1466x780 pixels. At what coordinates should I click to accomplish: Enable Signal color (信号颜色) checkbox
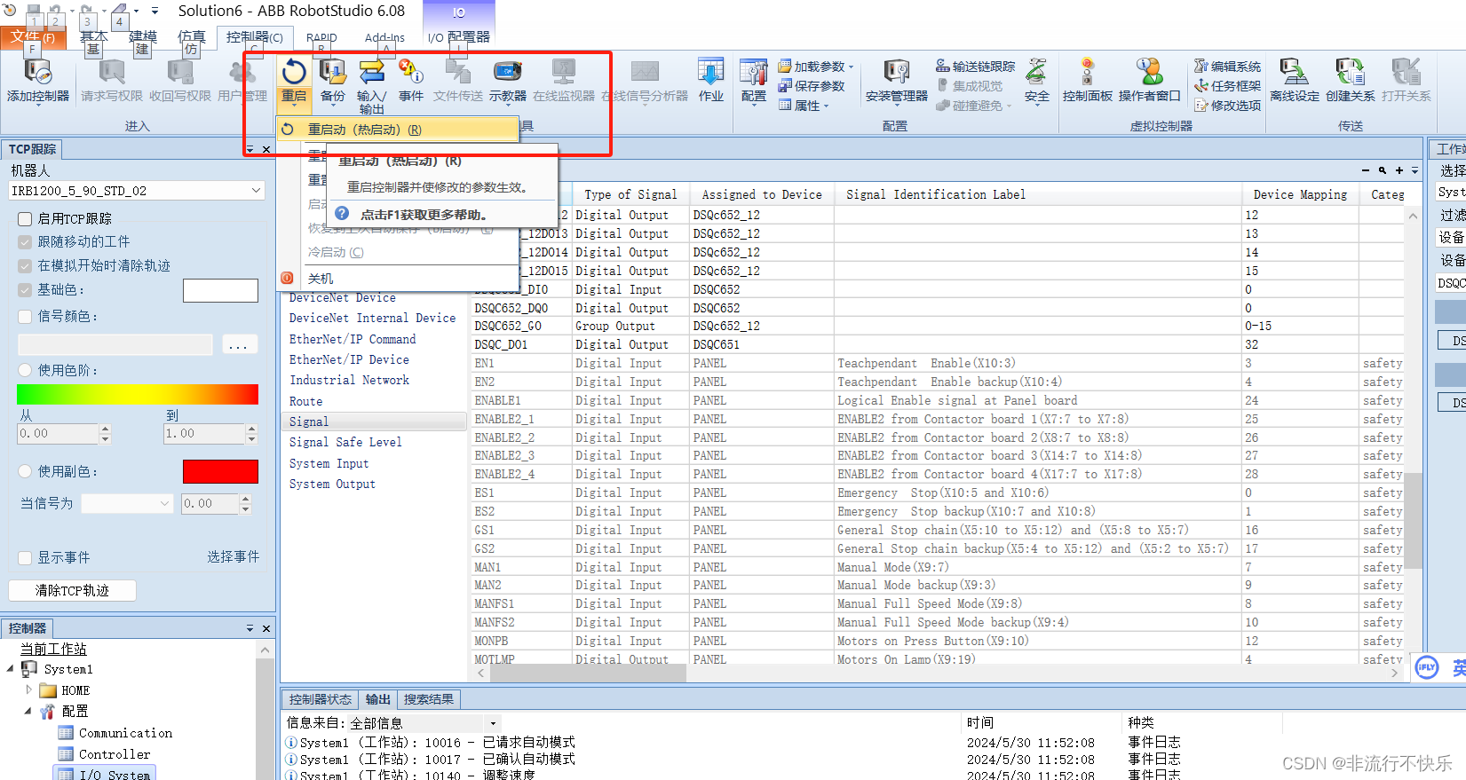[25, 317]
